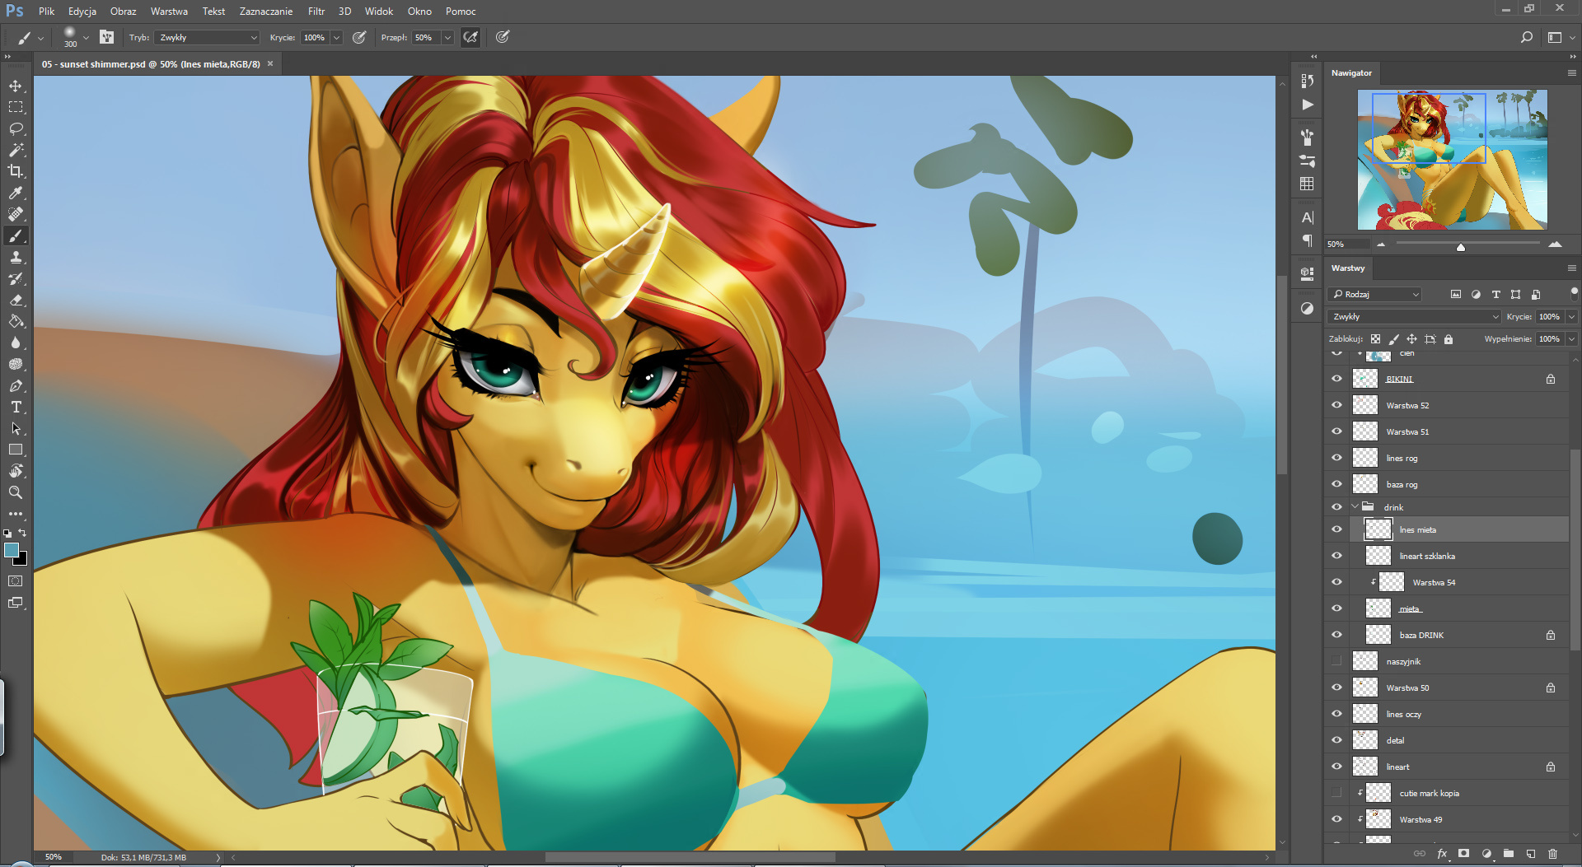Viewport: 1582px width, 867px height.
Task: Select the Warstwa 51 layer
Action: (1458, 431)
